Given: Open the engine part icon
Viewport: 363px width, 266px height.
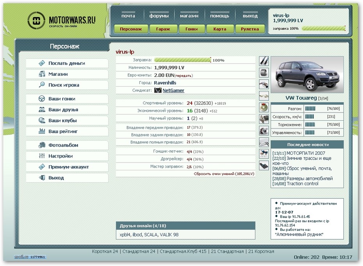Looking at the screenshot, I should coord(264,119).
